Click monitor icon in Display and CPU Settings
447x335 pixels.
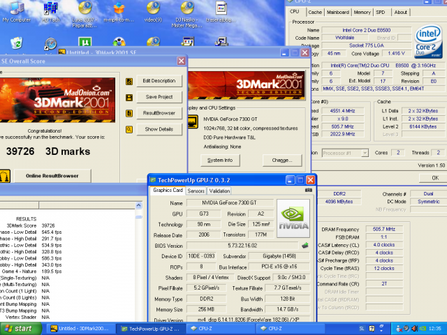[193, 122]
